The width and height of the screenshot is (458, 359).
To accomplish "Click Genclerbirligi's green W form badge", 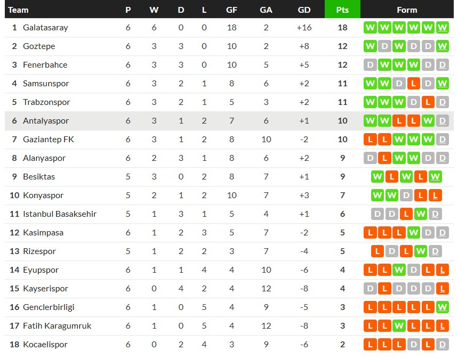I will pyautogui.click(x=442, y=307).
